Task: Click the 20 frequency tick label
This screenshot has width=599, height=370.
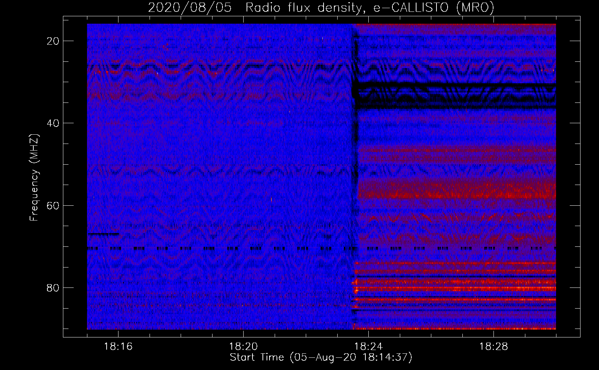Action: pyautogui.click(x=53, y=41)
